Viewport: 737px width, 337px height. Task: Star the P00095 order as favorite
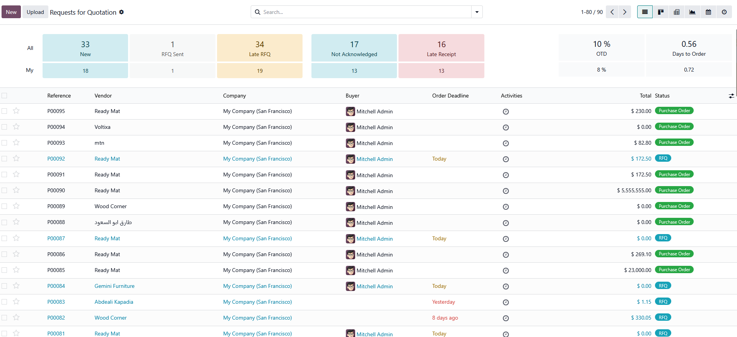16,111
